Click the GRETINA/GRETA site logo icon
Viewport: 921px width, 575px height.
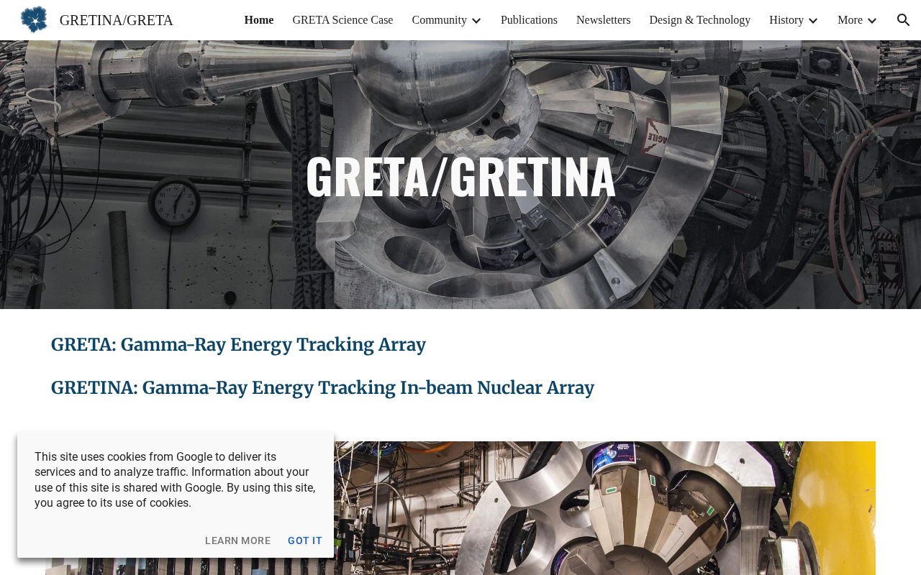[34, 19]
